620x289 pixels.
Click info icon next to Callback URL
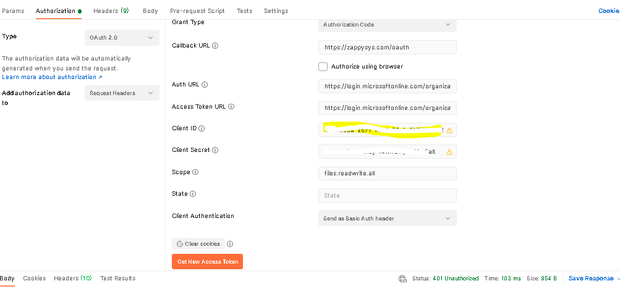click(216, 46)
